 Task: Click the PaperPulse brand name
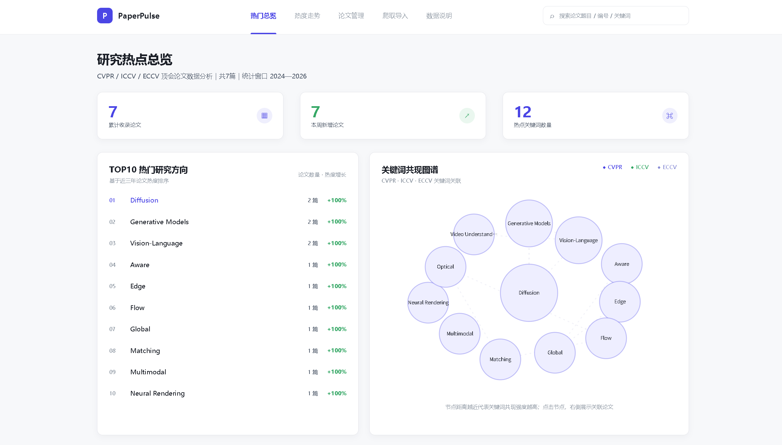[x=139, y=16]
